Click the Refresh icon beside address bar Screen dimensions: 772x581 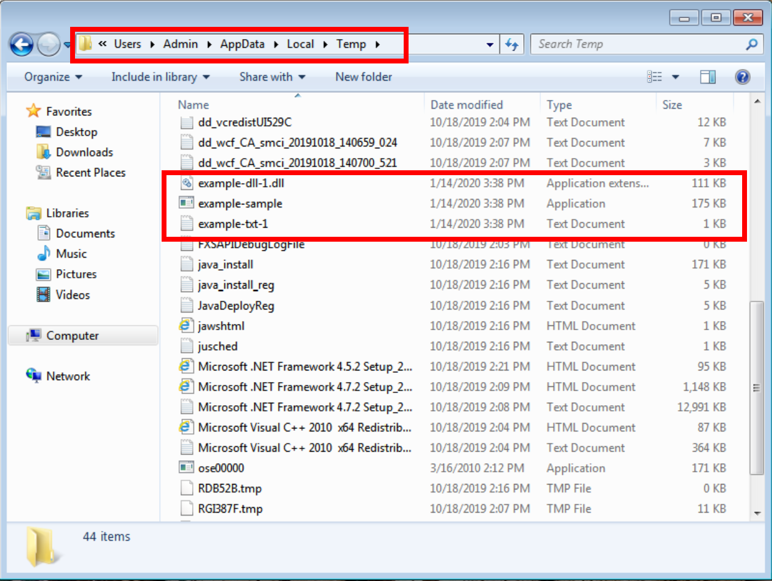pyautogui.click(x=511, y=44)
